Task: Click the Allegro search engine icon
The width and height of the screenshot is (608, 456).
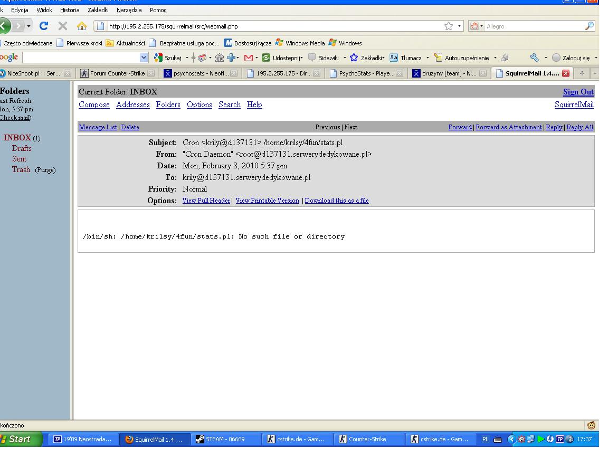Action: [x=474, y=26]
